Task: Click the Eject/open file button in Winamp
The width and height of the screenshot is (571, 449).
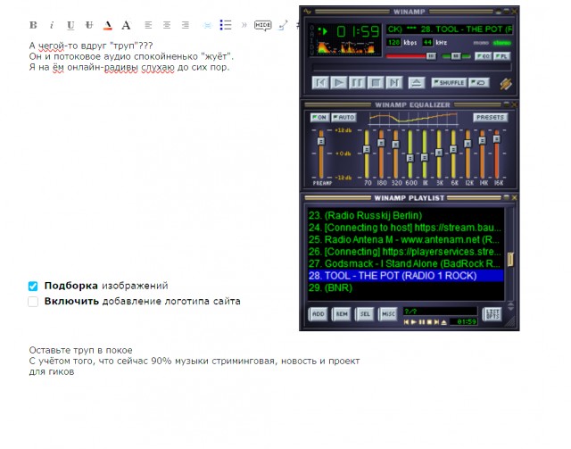Action: tap(417, 83)
